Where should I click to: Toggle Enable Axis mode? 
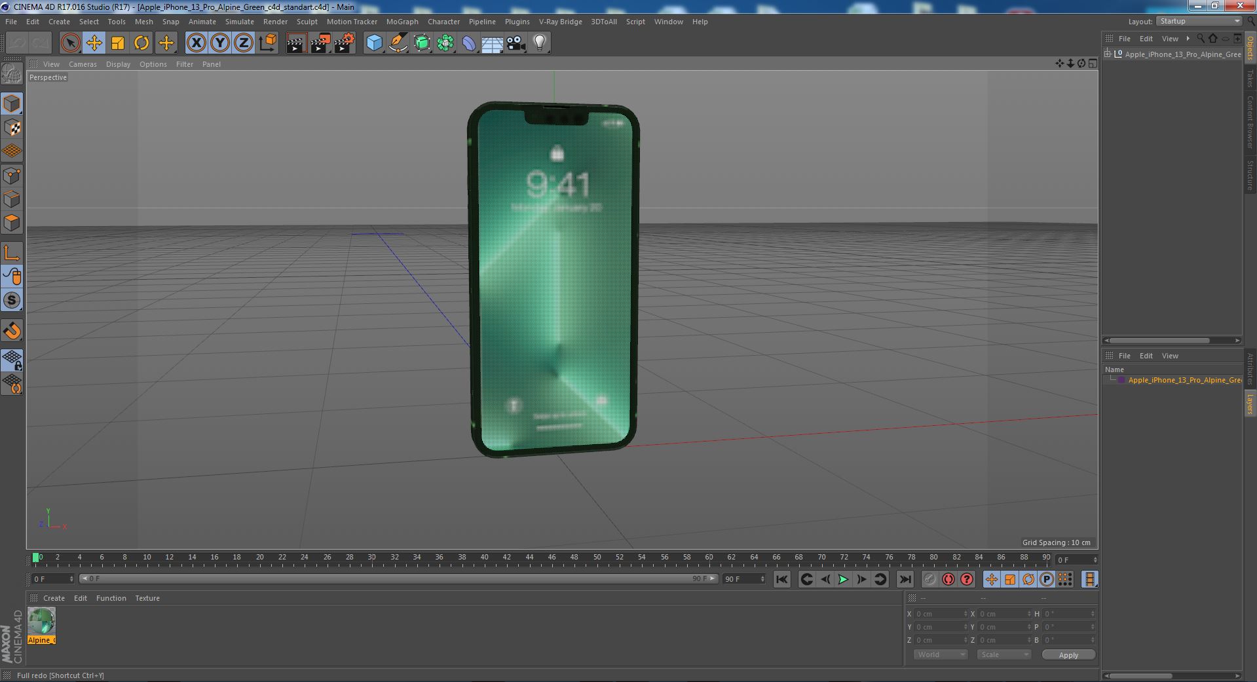[12, 253]
